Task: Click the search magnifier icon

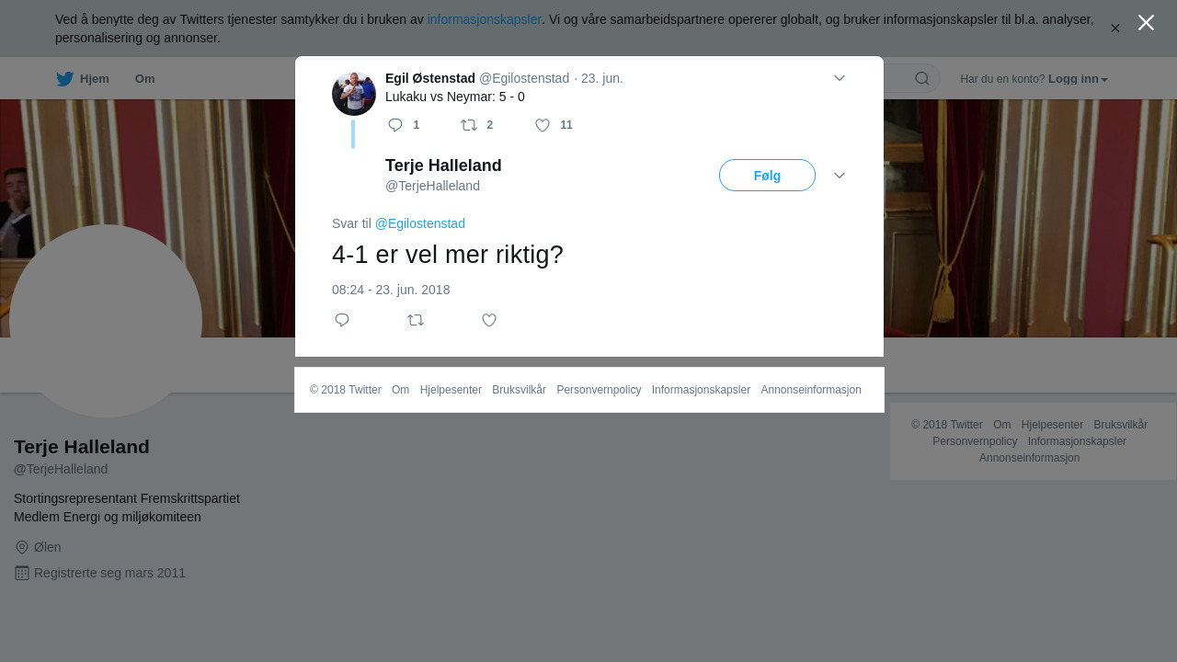Action: pos(922,78)
